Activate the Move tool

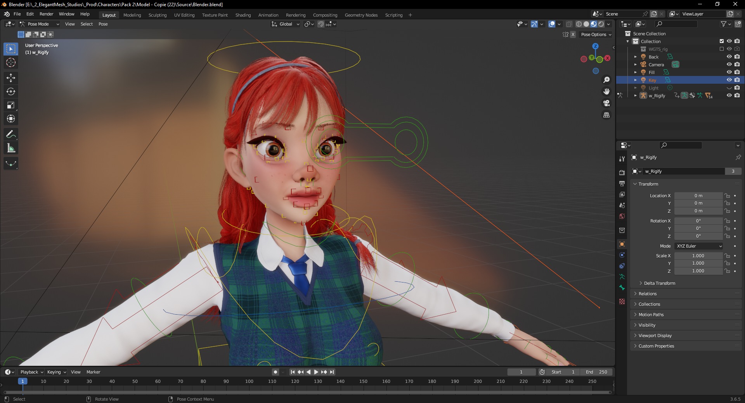pos(11,78)
